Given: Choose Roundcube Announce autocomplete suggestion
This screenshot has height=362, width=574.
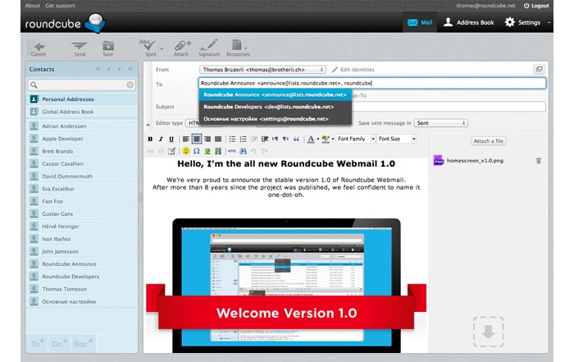Looking at the screenshot, I should tap(276, 95).
